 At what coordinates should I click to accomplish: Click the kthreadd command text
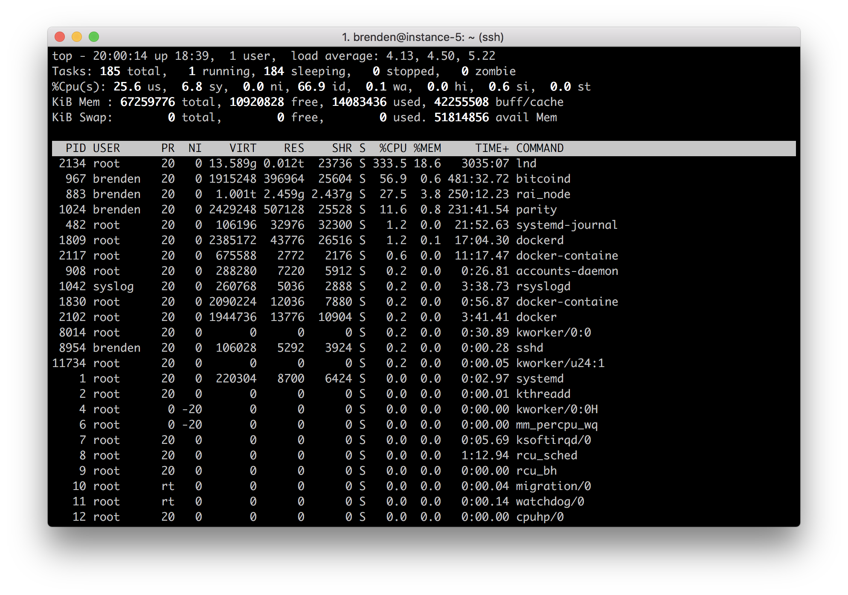point(543,394)
